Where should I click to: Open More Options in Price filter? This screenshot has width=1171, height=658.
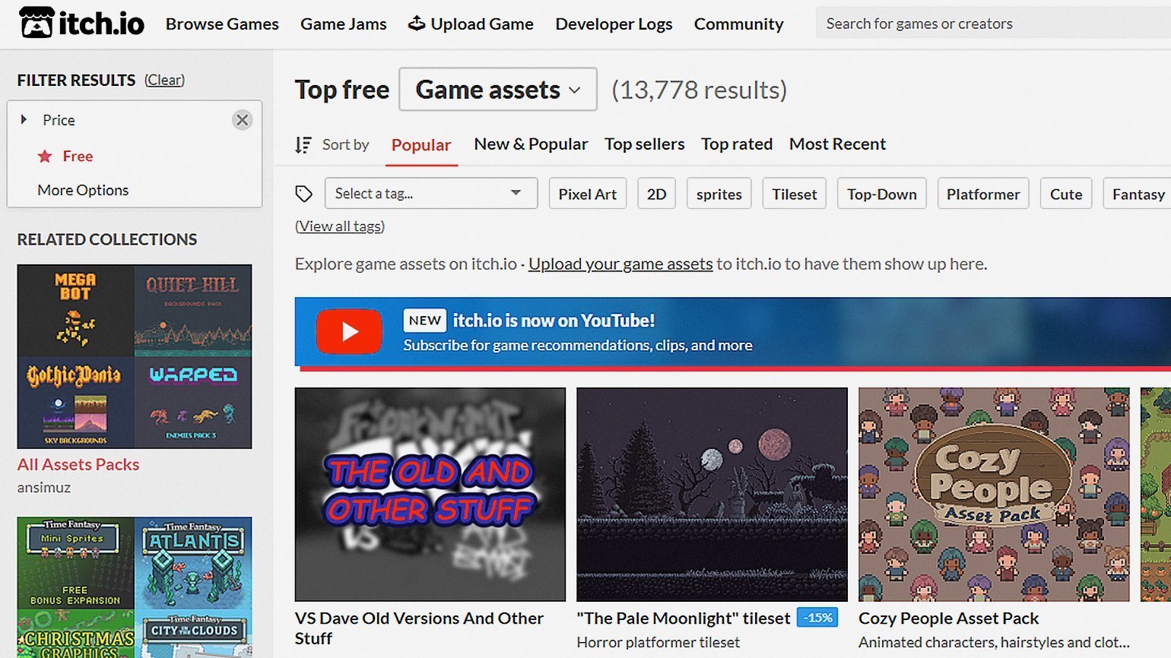click(83, 190)
